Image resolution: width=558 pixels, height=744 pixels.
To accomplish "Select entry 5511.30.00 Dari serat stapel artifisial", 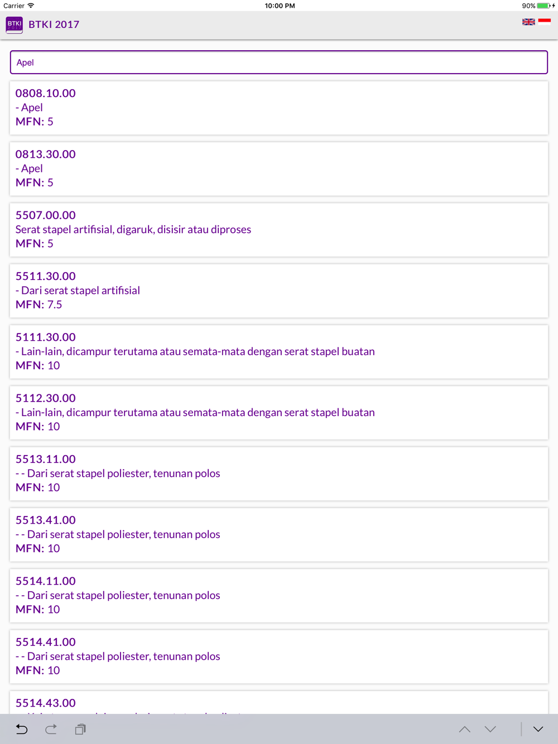I will pyautogui.click(x=278, y=291).
